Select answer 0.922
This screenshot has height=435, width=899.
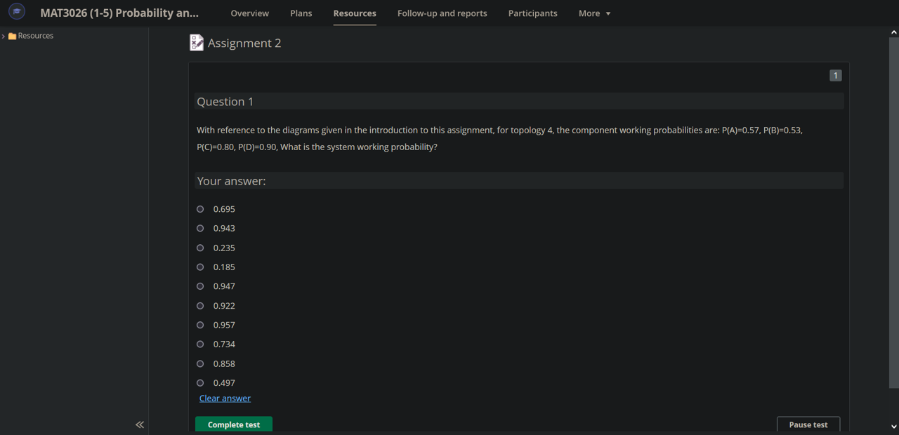pos(200,306)
